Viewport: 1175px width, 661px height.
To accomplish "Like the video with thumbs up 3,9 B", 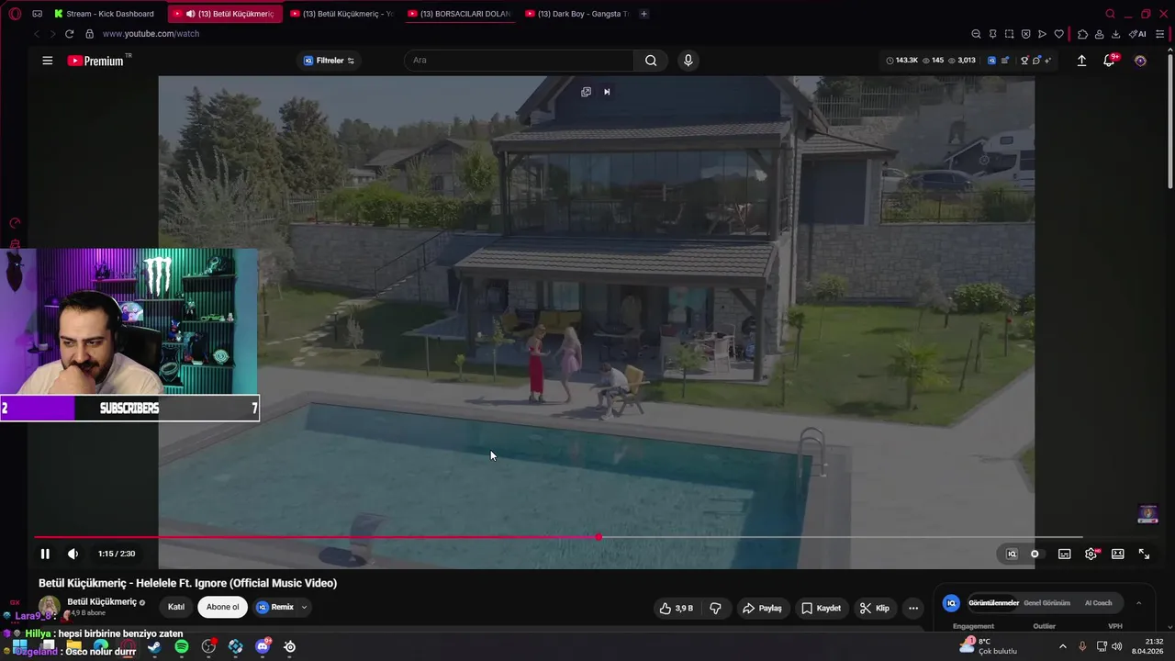I will pyautogui.click(x=676, y=608).
